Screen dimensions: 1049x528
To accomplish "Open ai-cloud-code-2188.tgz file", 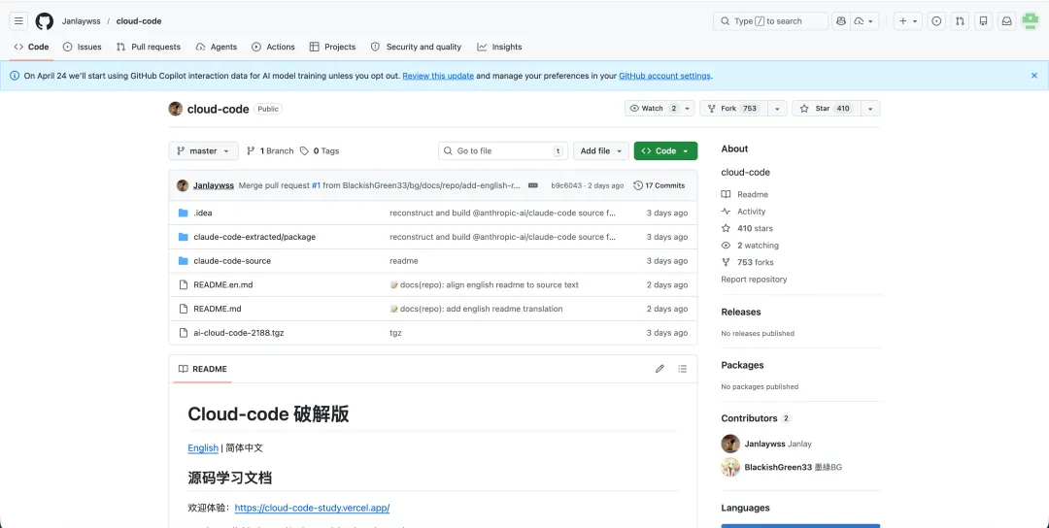I will click(x=239, y=333).
